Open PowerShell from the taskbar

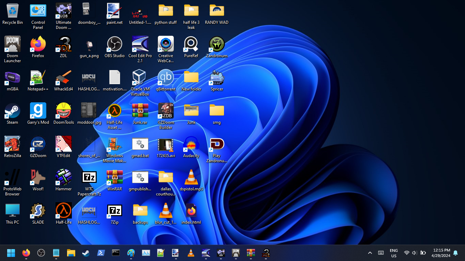coord(101,253)
